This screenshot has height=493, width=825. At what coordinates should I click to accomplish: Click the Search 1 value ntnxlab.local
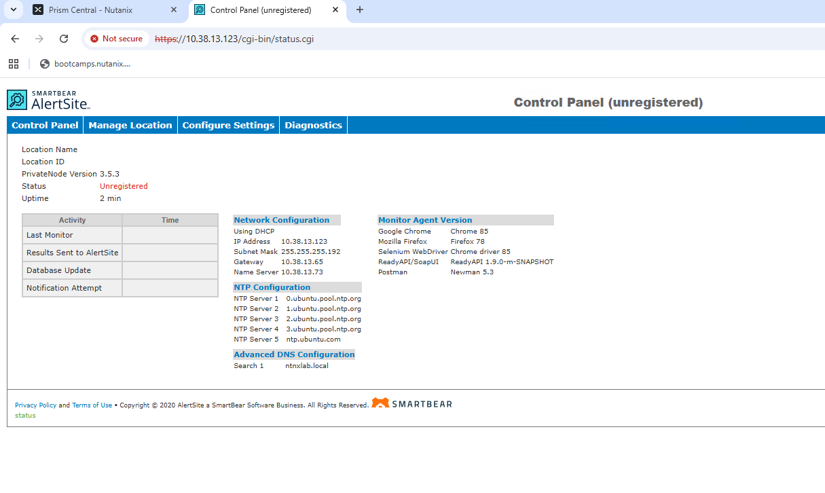tap(307, 366)
